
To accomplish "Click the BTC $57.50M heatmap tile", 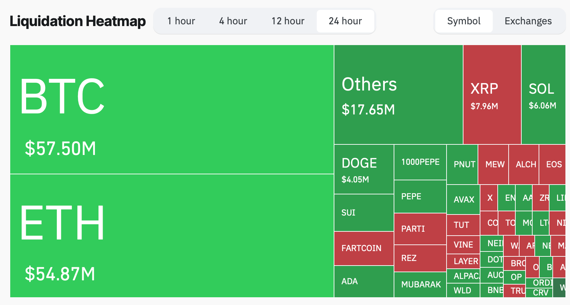I will pos(172,109).
